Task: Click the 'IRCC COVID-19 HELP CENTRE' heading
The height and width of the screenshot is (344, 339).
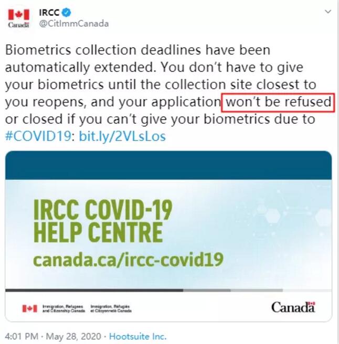Action: click(103, 220)
